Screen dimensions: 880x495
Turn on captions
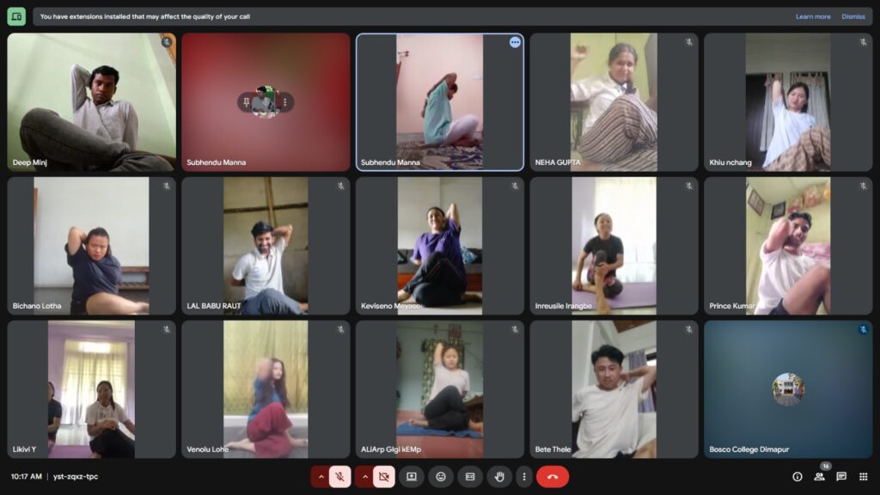point(470,476)
